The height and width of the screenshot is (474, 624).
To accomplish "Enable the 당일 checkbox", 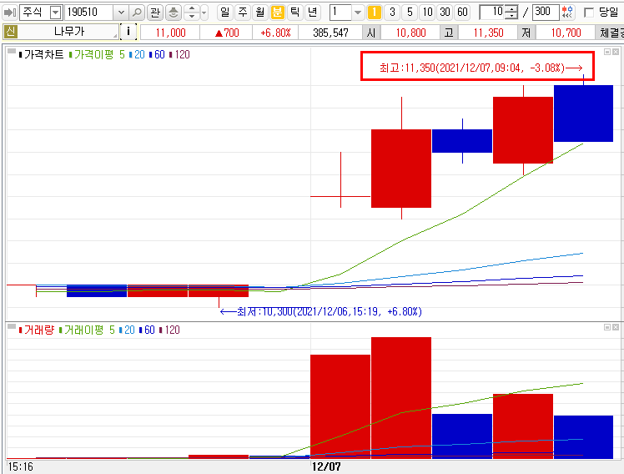I will (x=589, y=13).
